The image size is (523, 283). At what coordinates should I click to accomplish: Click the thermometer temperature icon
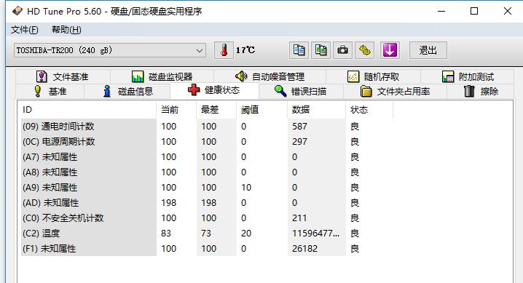pos(224,50)
